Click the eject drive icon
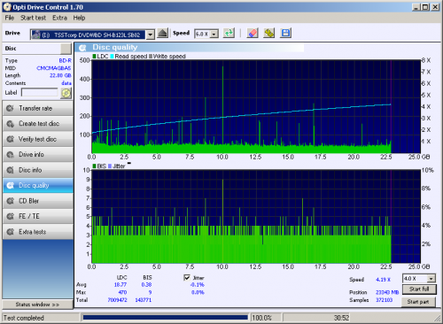 (162, 34)
